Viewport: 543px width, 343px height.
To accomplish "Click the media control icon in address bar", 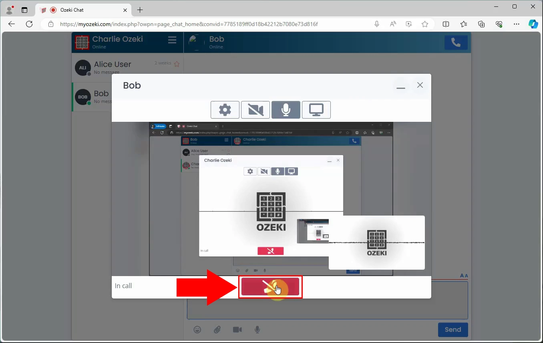I will pyautogui.click(x=409, y=24).
